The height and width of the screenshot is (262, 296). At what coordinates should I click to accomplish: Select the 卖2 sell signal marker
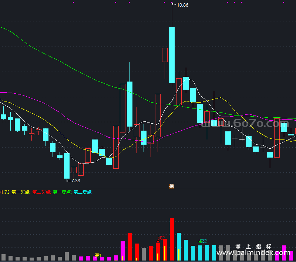click(203, 241)
